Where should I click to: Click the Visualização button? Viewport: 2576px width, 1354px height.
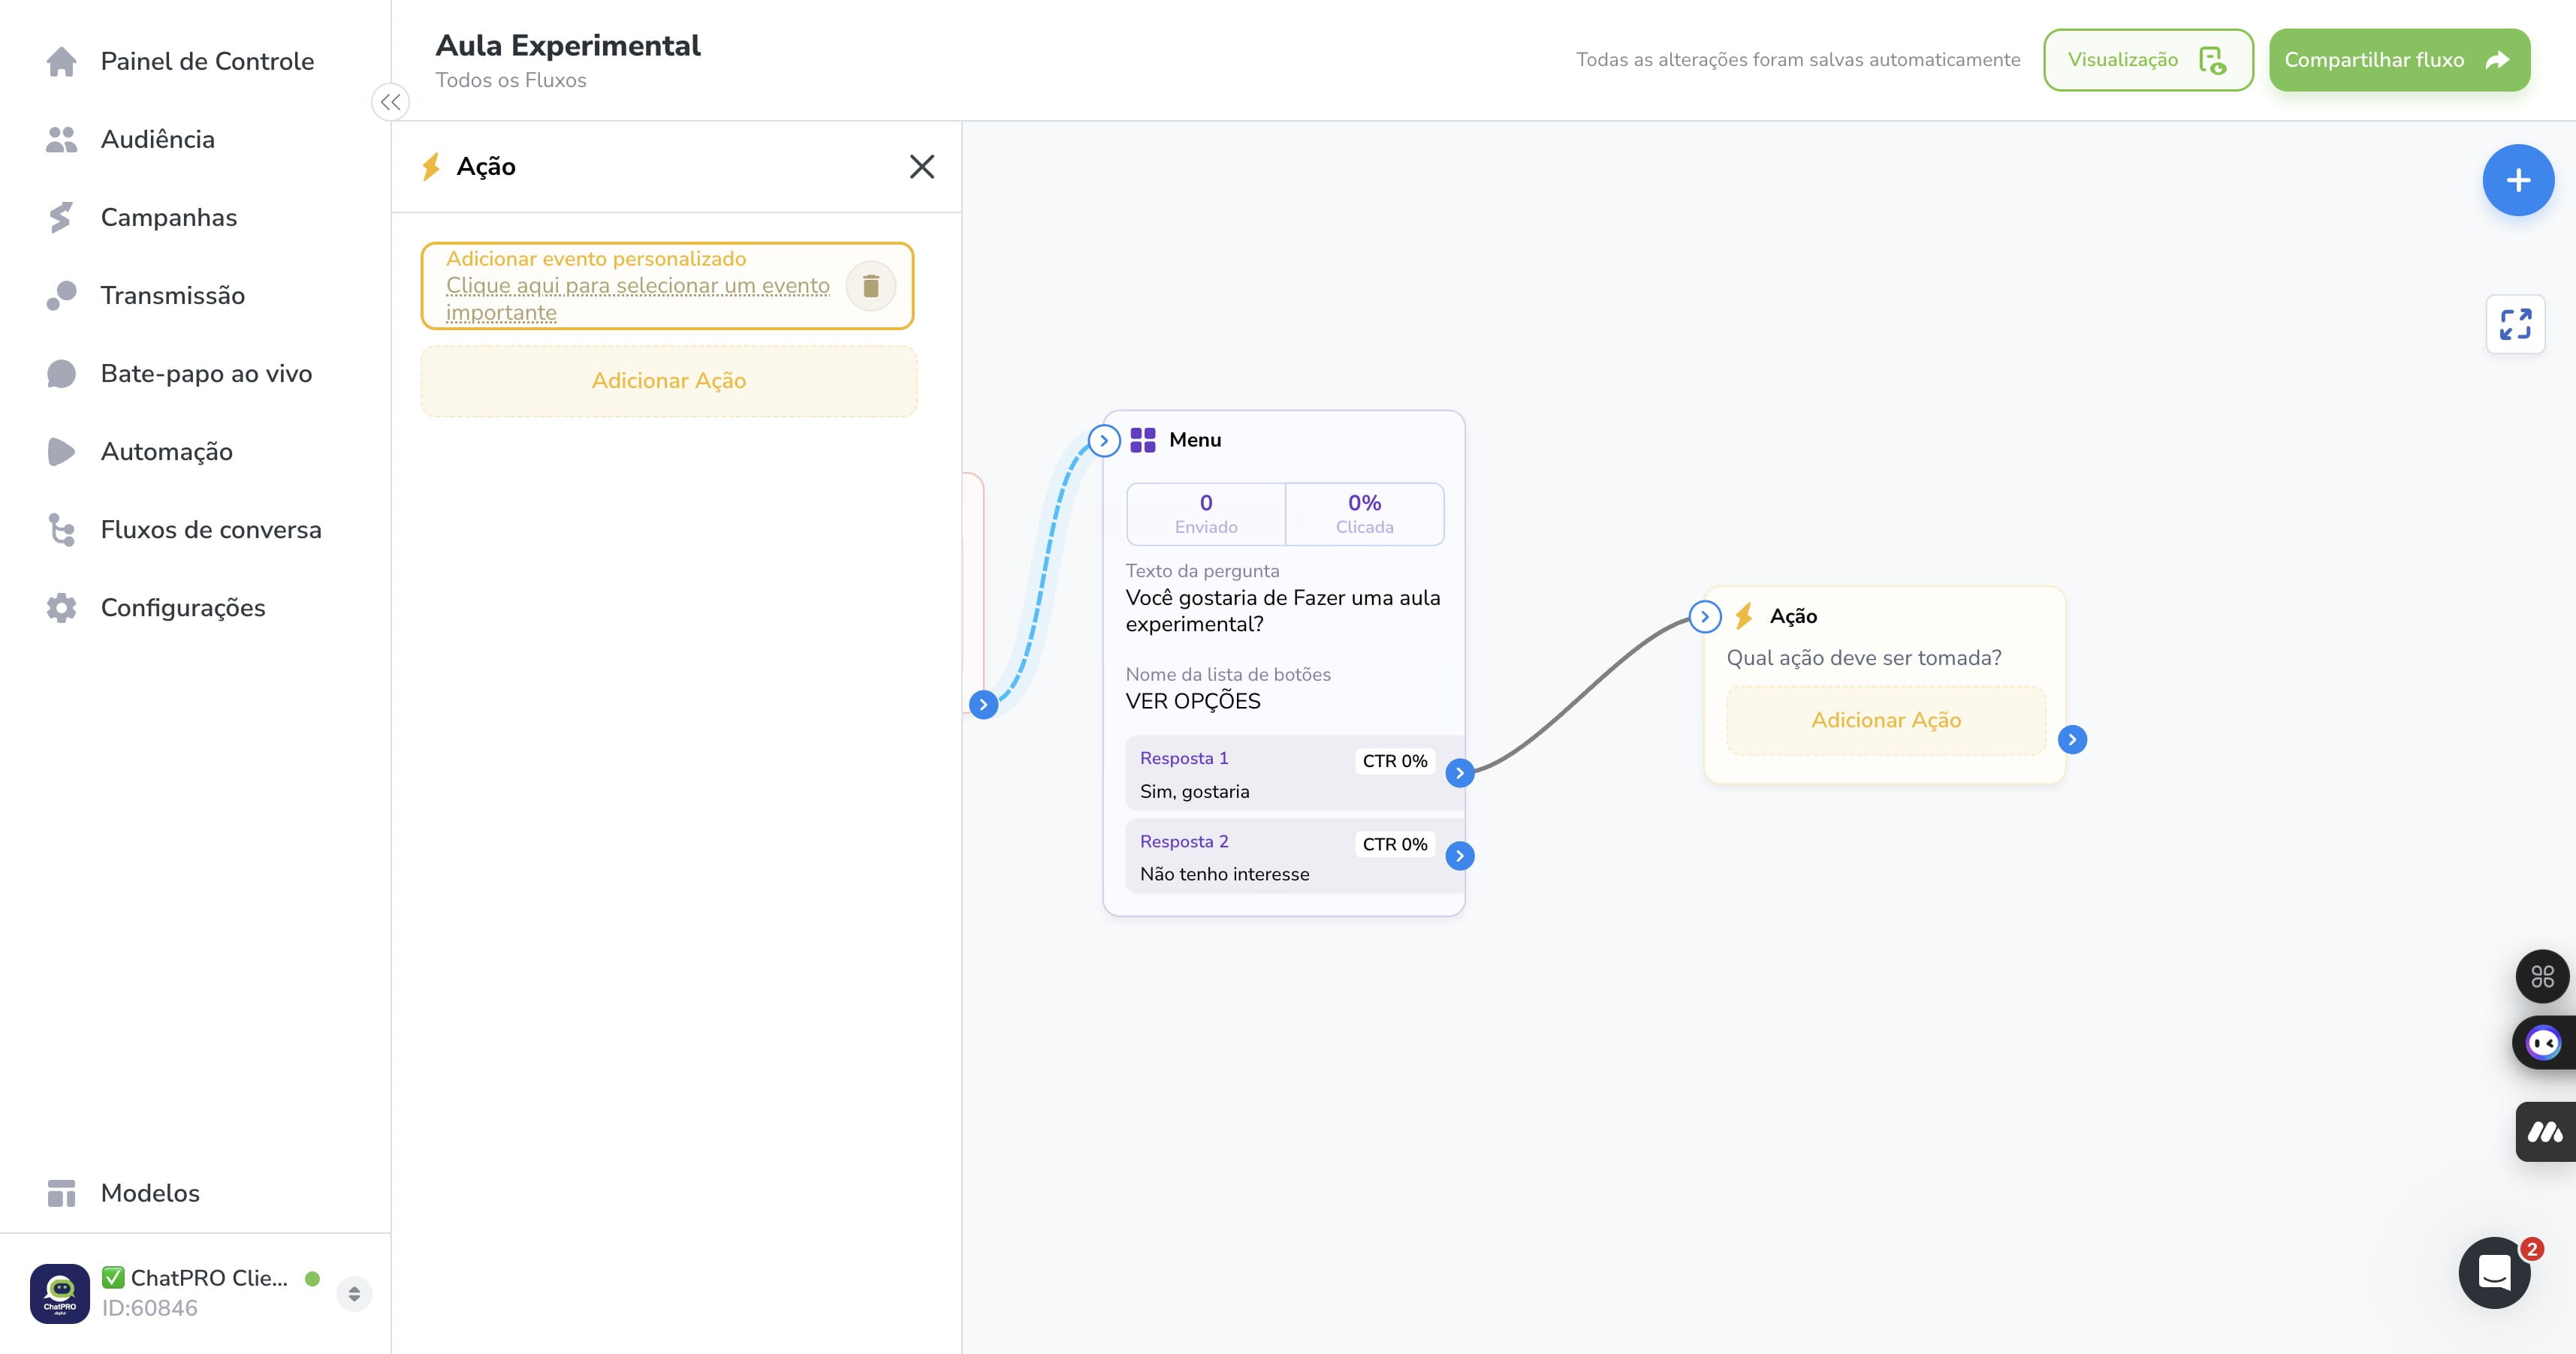2148,60
